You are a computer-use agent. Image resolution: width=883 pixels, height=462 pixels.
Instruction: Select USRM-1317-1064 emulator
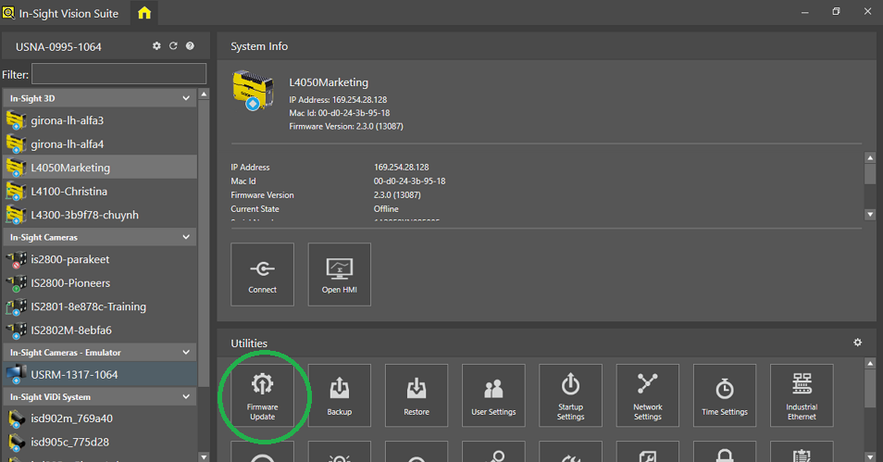pyautogui.click(x=100, y=374)
